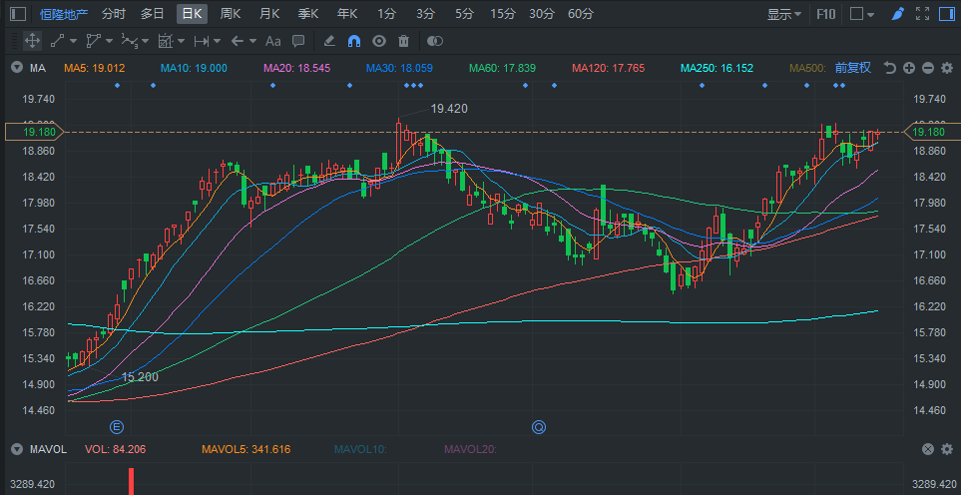The image size is (961, 495).
Task: Click the Q quarterly report marker
Action: point(539,426)
